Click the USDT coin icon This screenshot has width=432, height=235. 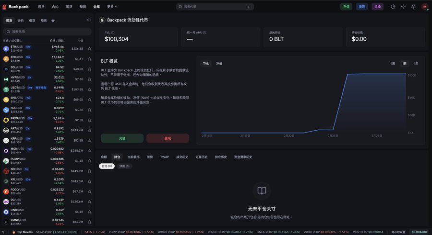(x=6, y=90)
